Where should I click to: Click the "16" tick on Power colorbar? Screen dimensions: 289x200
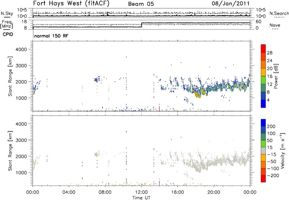pos(269,76)
